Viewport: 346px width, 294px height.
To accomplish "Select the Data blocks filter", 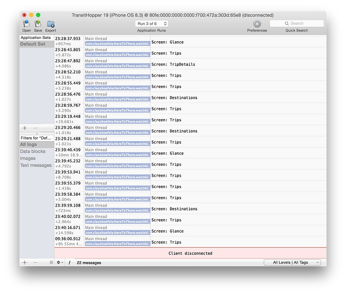I will [32, 152].
